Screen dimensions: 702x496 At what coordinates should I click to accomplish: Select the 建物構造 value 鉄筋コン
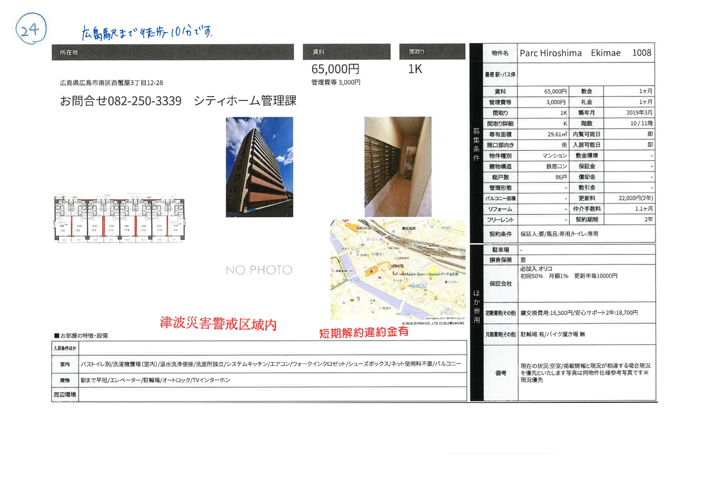pos(557,166)
